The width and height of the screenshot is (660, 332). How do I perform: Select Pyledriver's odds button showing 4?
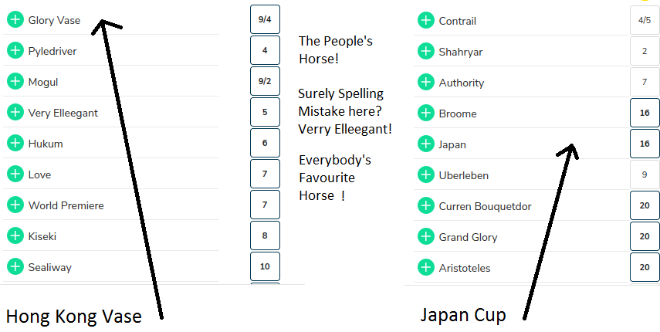tap(265, 50)
